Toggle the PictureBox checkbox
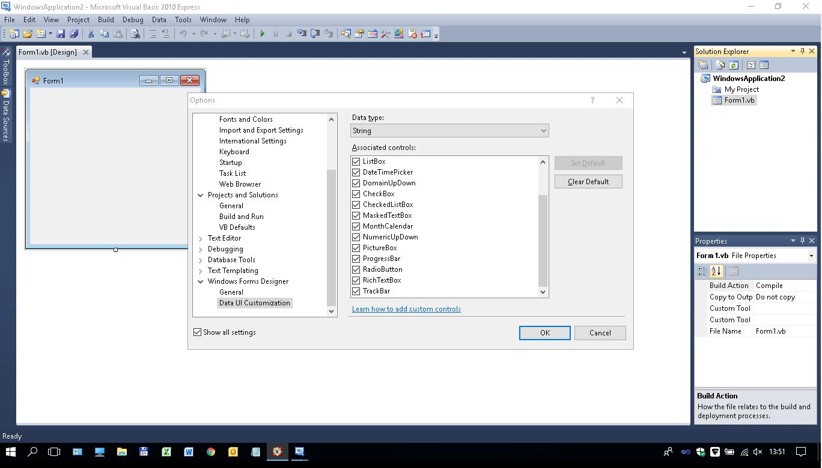This screenshot has width=822, height=468. pos(356,248)
